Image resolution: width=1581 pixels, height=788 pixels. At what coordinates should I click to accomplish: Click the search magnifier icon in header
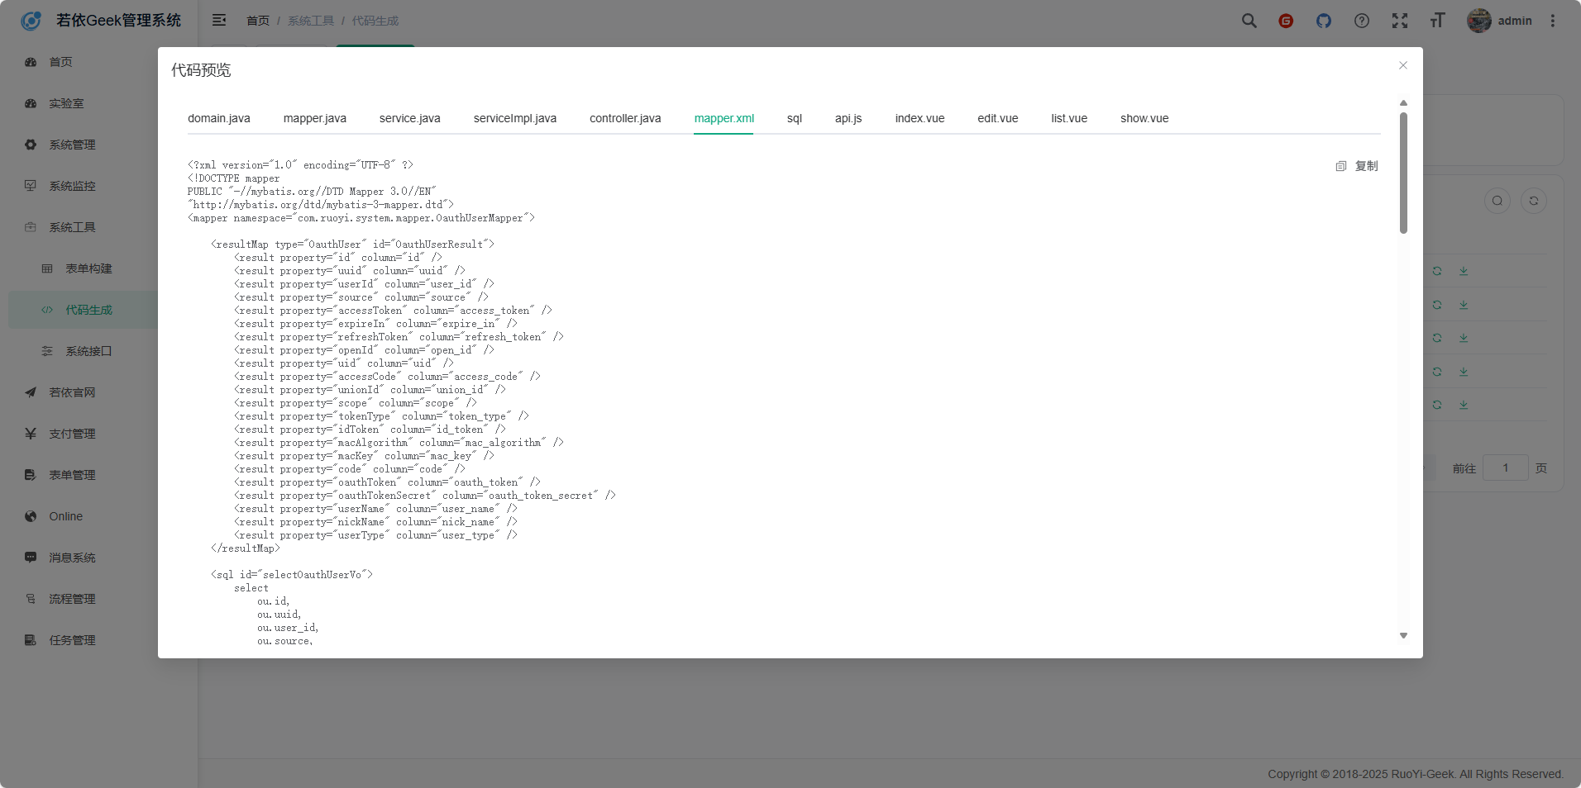[x=1249, y=21]
